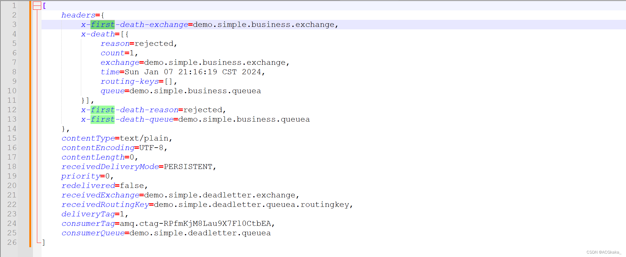Click the time value 'Sun Jan 07 21:16:19 CST 2024'
This screenshot has height=257, width=626.
[193, 72]
